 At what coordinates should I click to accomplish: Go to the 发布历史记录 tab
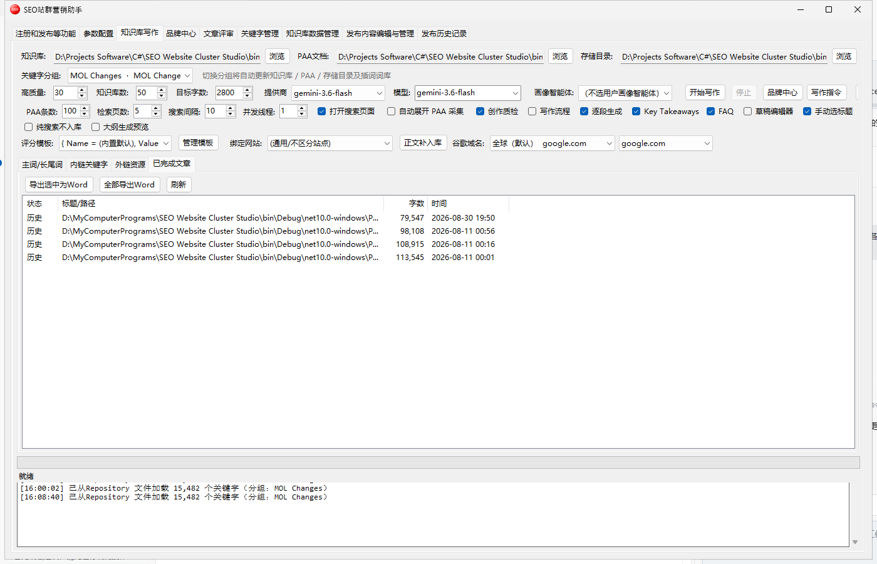(444, 34)
